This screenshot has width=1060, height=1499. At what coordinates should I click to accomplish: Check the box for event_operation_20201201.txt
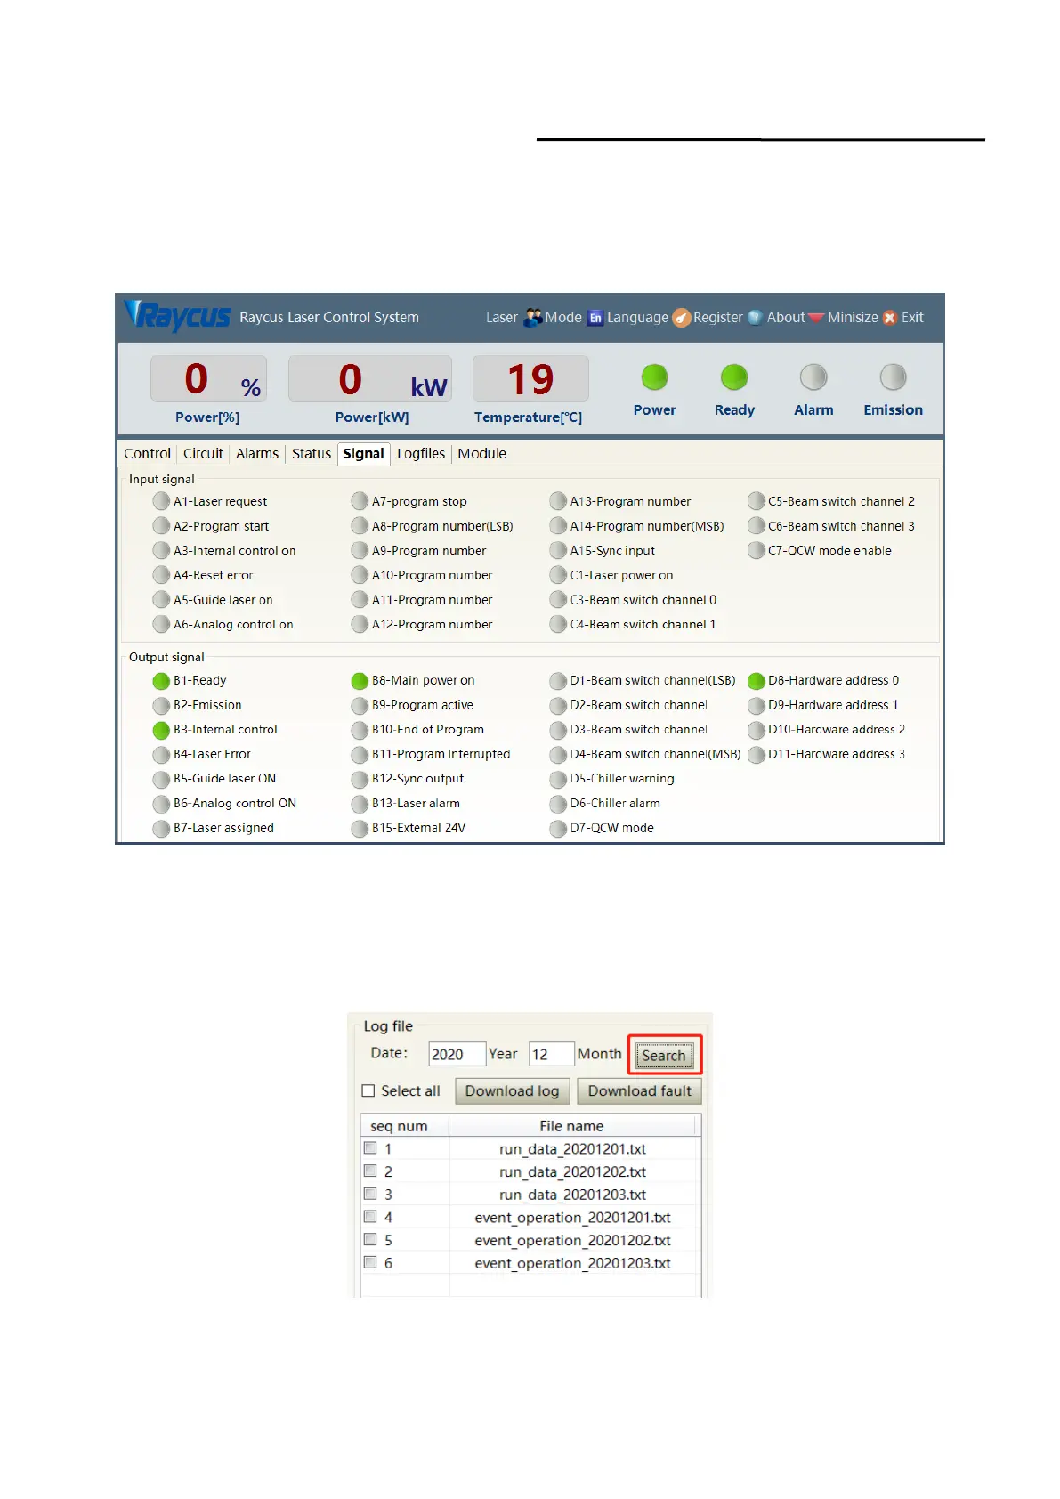370,1217
